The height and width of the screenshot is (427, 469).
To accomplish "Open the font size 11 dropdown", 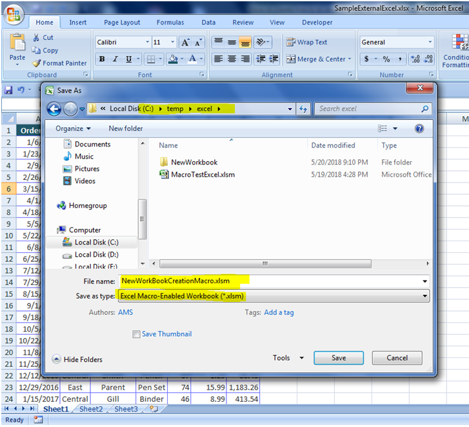I will [173, 42].
